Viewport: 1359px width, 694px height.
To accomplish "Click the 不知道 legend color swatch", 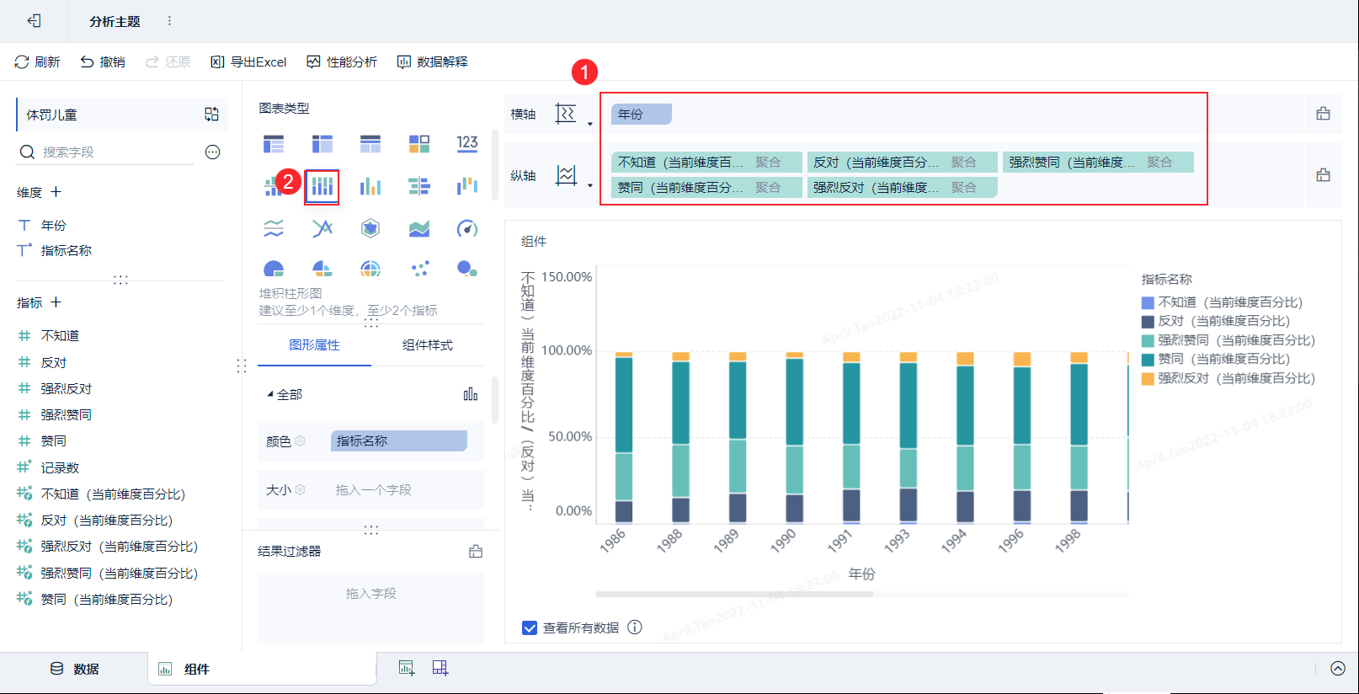I will pos(1148,302).
